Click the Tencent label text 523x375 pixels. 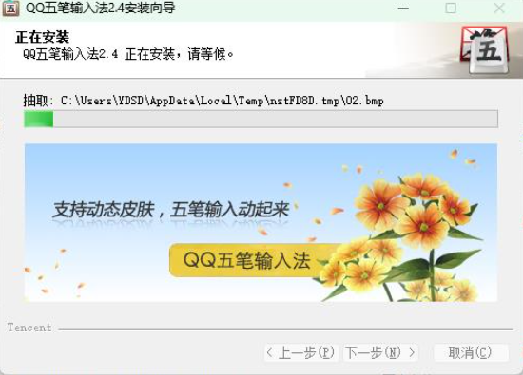[x=29, y=328]
